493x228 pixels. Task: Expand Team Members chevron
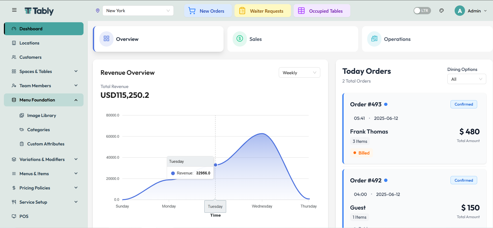click(x=76, y=85)
